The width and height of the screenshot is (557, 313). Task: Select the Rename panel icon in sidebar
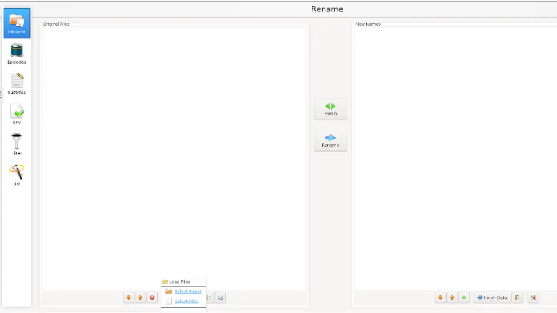(17, 23)
